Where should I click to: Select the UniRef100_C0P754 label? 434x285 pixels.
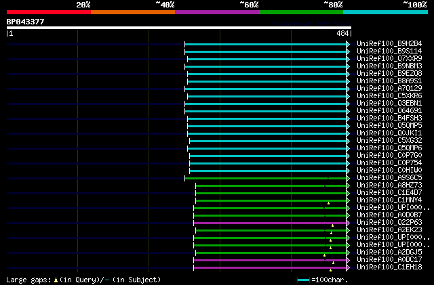click(x=389, y=163)
